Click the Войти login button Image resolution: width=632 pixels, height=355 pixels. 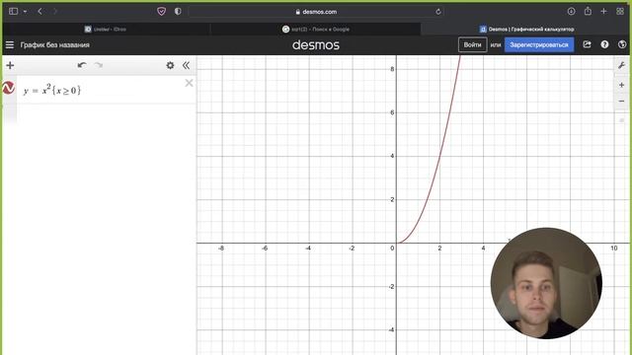[x=472, y=44]
